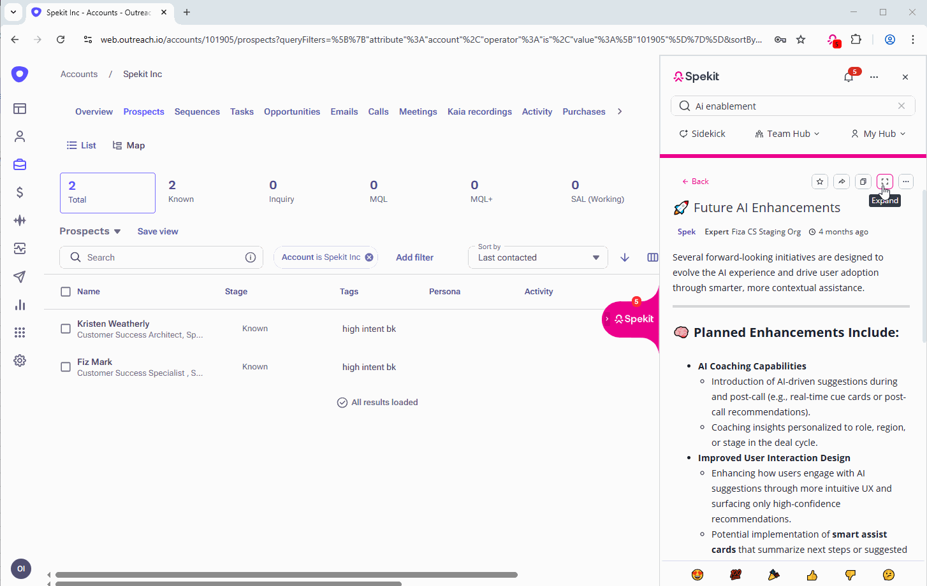Click the Spekit search box
The image size is (927, 586).
792,106
